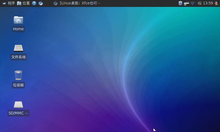Launch Chromium from the panel launcher
220x132 pixels.
coord(41,3)
